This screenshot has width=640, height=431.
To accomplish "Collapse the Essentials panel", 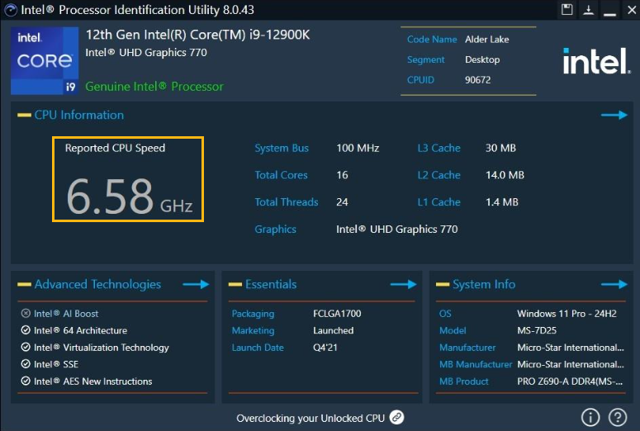I will (x=235, y=285).
